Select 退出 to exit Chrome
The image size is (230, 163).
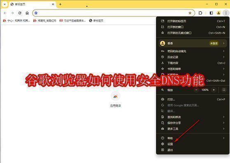point(193,150)
